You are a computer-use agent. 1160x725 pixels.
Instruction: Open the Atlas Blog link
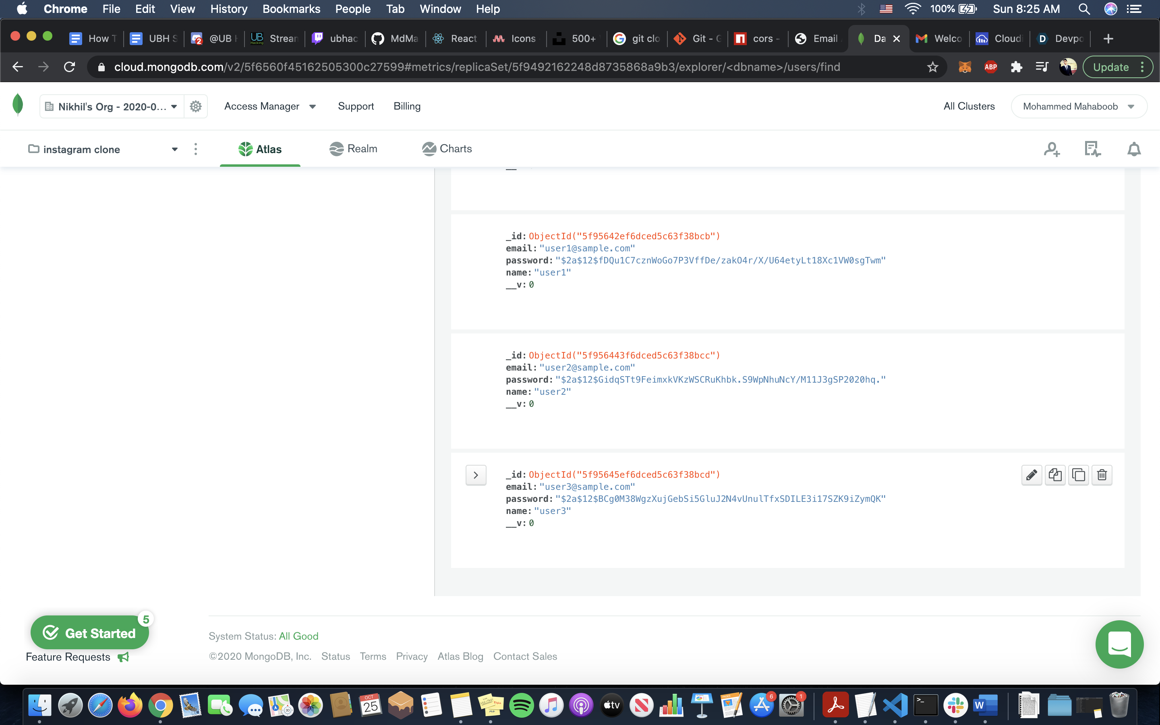pyautogui.click(x=460, y=656)
